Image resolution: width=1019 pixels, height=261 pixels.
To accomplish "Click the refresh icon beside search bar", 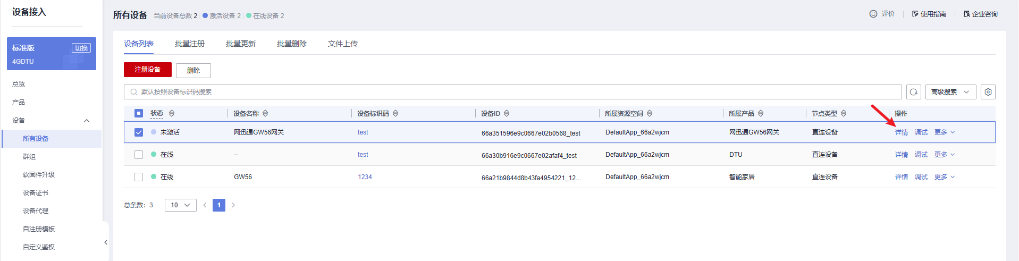I will (x=913, y=92).
